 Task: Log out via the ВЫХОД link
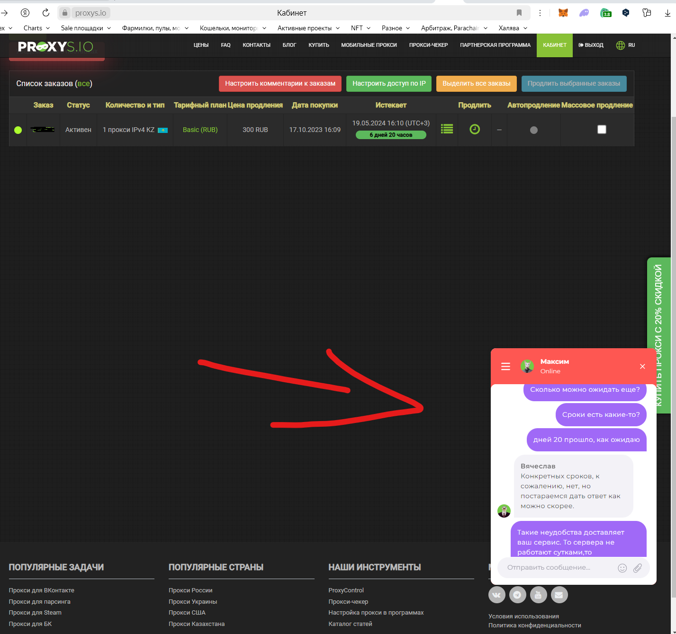[591, 45]
